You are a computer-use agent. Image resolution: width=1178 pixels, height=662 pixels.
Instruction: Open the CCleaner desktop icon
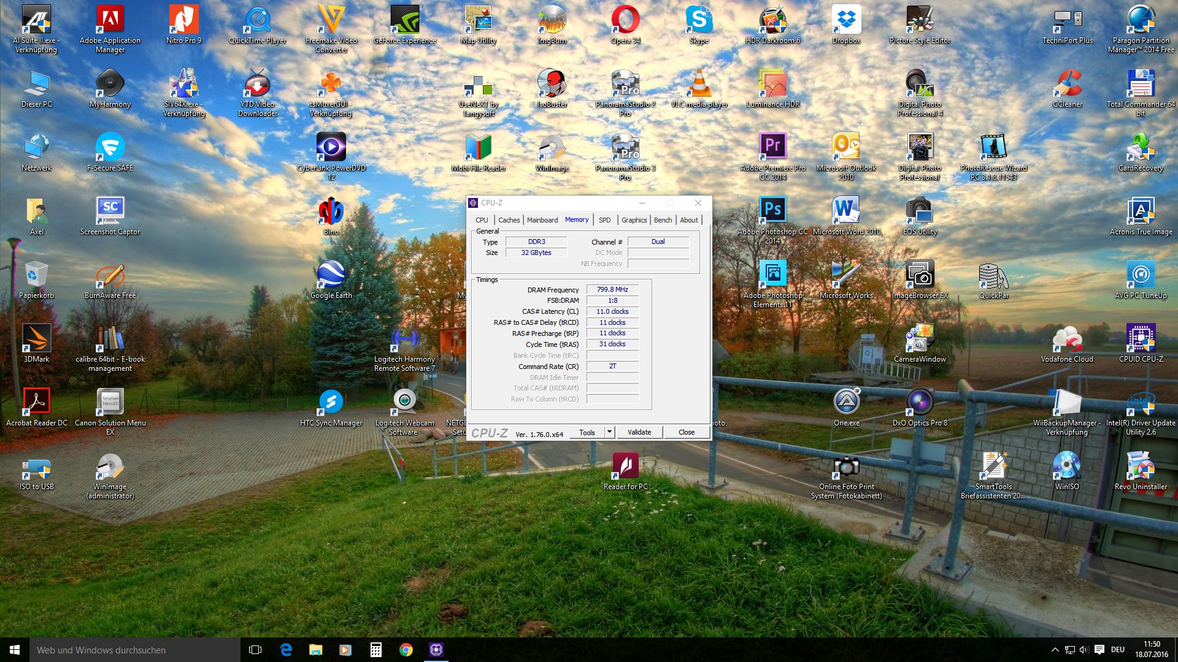point(1067,85)
